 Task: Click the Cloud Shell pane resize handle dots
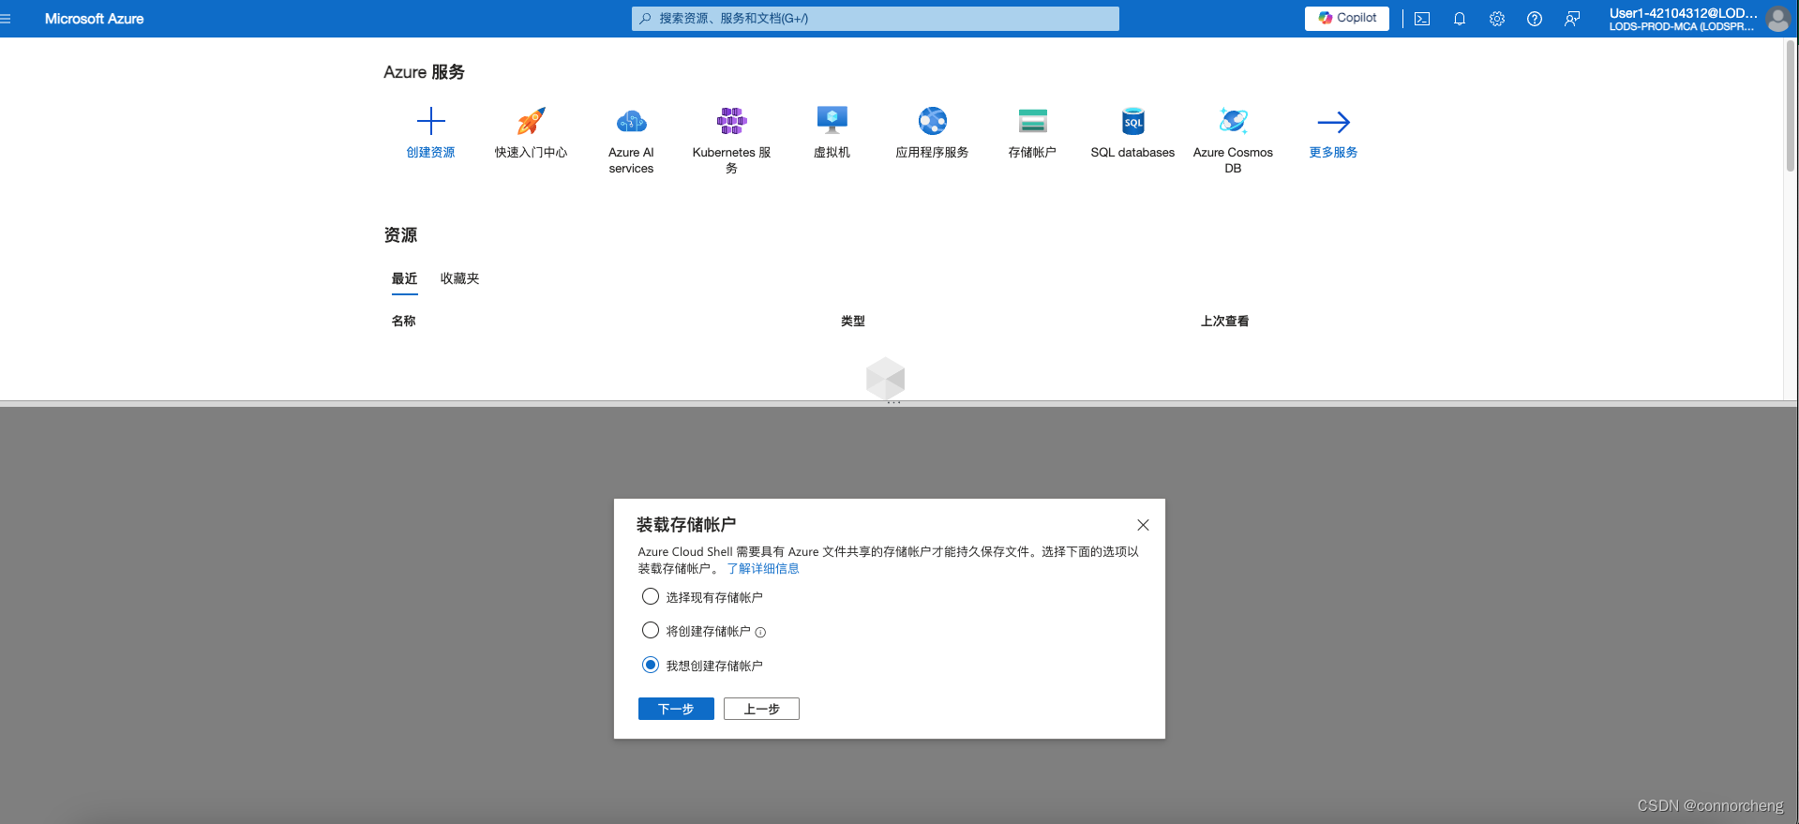point(893,403)
